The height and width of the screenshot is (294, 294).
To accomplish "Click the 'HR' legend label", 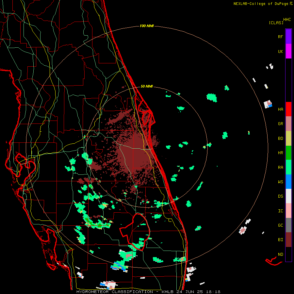I will [x=280, y=153].
